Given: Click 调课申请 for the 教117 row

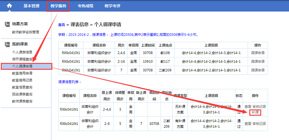Looking at the screenshot, I should 258,62.
